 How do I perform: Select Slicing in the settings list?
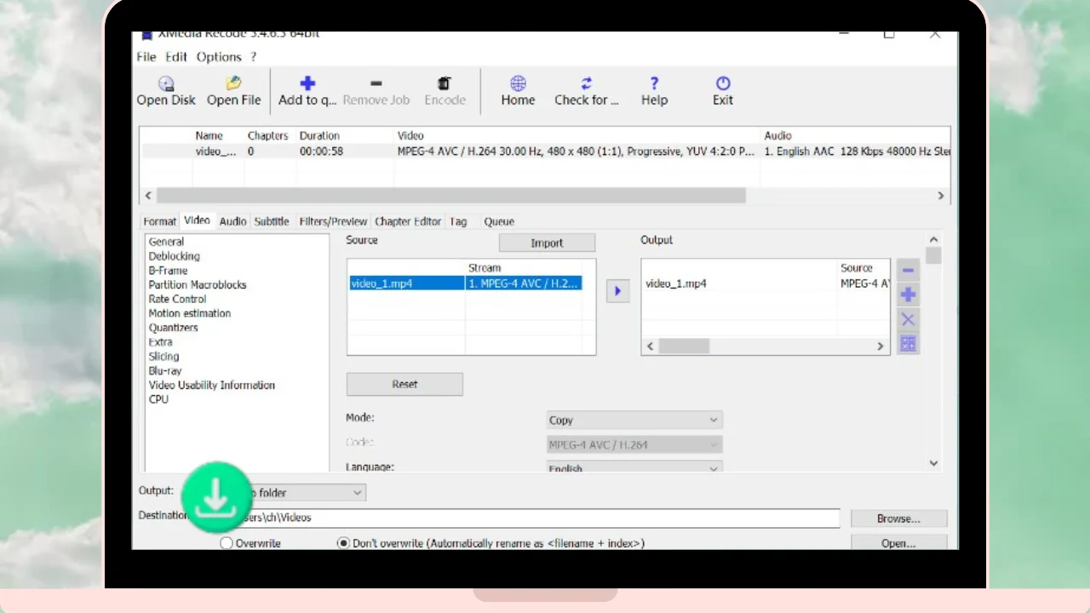pyautogui.click(x=163, y=357)
